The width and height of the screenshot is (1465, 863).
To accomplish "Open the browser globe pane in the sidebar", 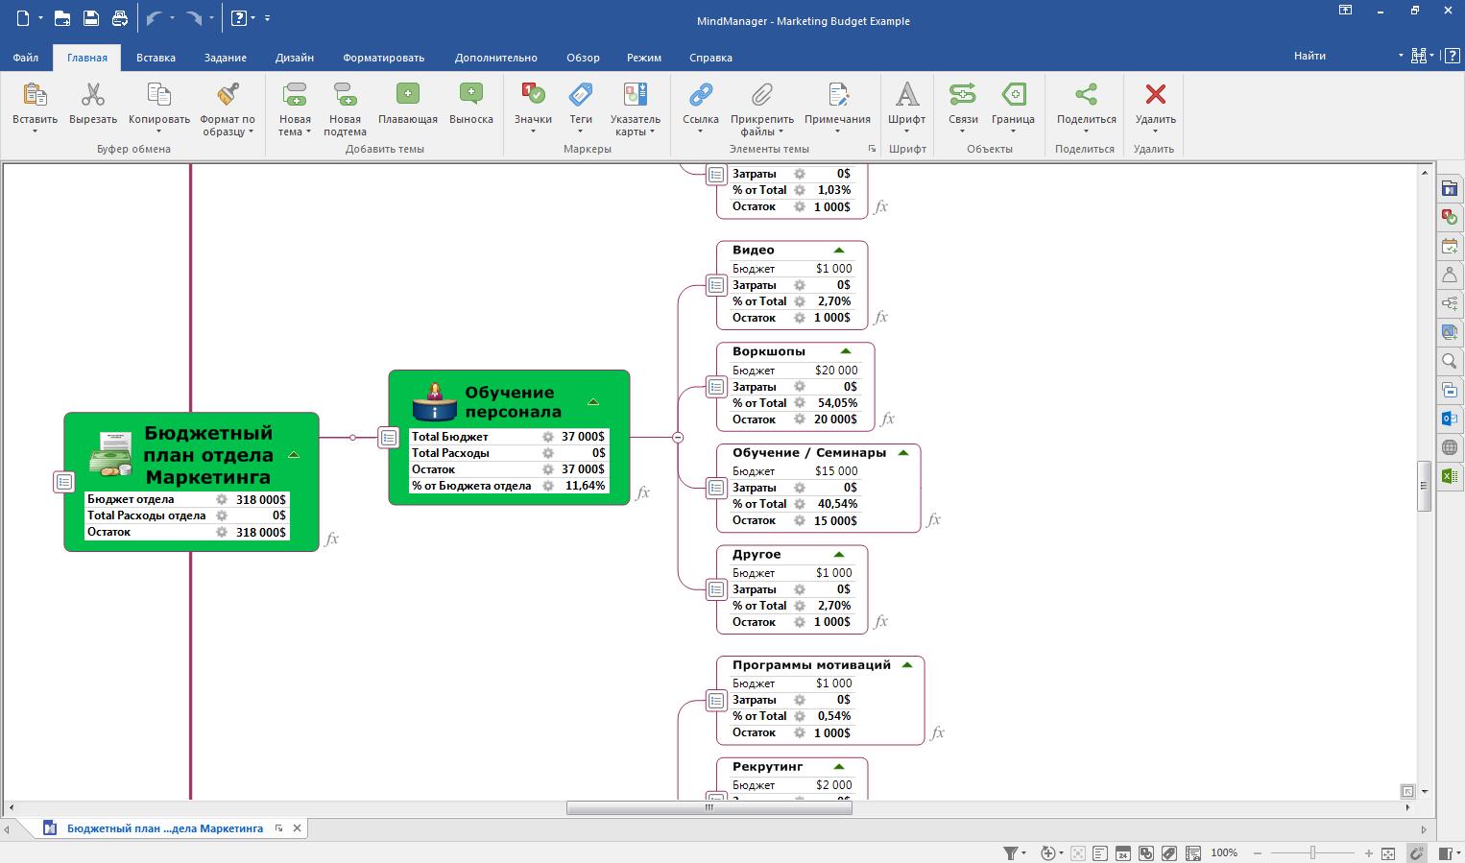I will point(1450,447).
